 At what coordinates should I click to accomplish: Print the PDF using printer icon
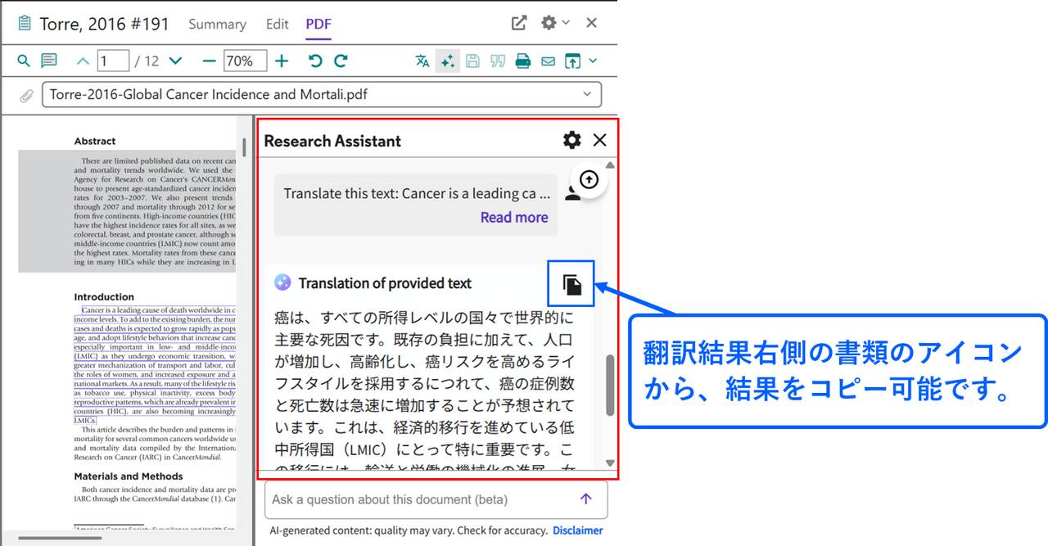click(x=522, y=61)
